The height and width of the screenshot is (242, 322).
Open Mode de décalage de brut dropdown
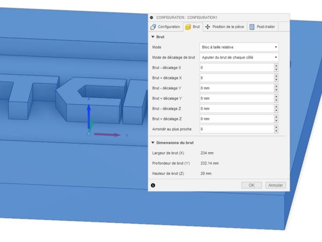[239, 58]
